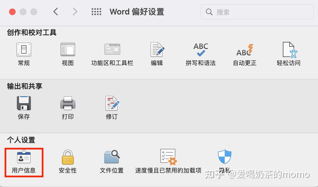The height and width of the screenshot is (187, 318).
Task: Open the 自动更正 AutoCorrect lightning icon
Action: pos(245,50)
